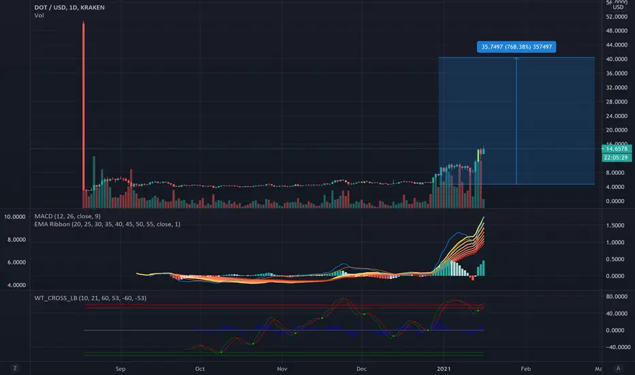Click the -40.0000 WaveTrend axis label

(618, 347)
